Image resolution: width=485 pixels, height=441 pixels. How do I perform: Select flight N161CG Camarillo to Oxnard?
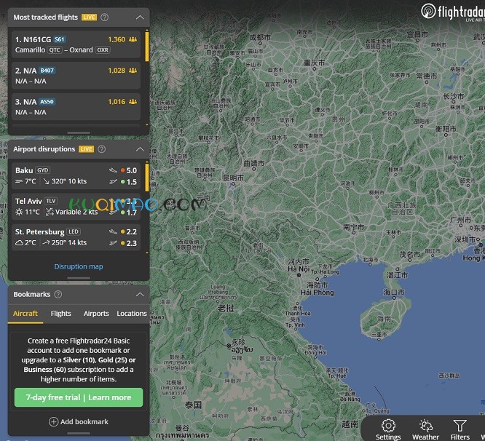click(x=76, y=44)
